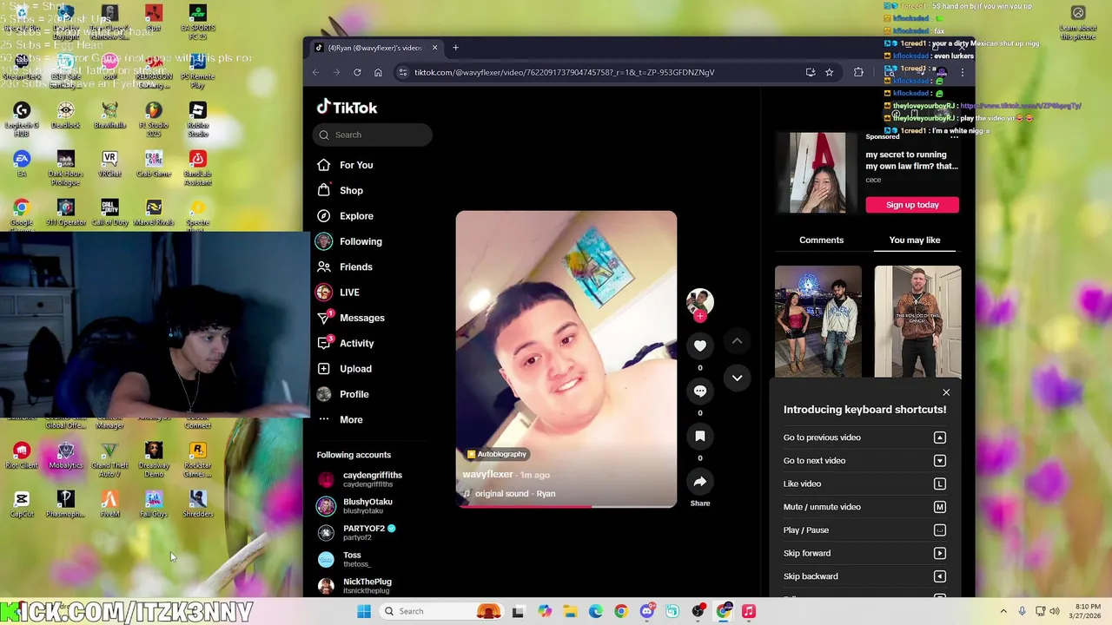Click the Autobiography tag on the video
Viewport: 1112px width, 625px height.
coord(497,454)
